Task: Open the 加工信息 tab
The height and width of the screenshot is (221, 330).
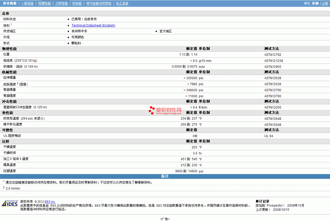Action: click(x=122, y=3)
